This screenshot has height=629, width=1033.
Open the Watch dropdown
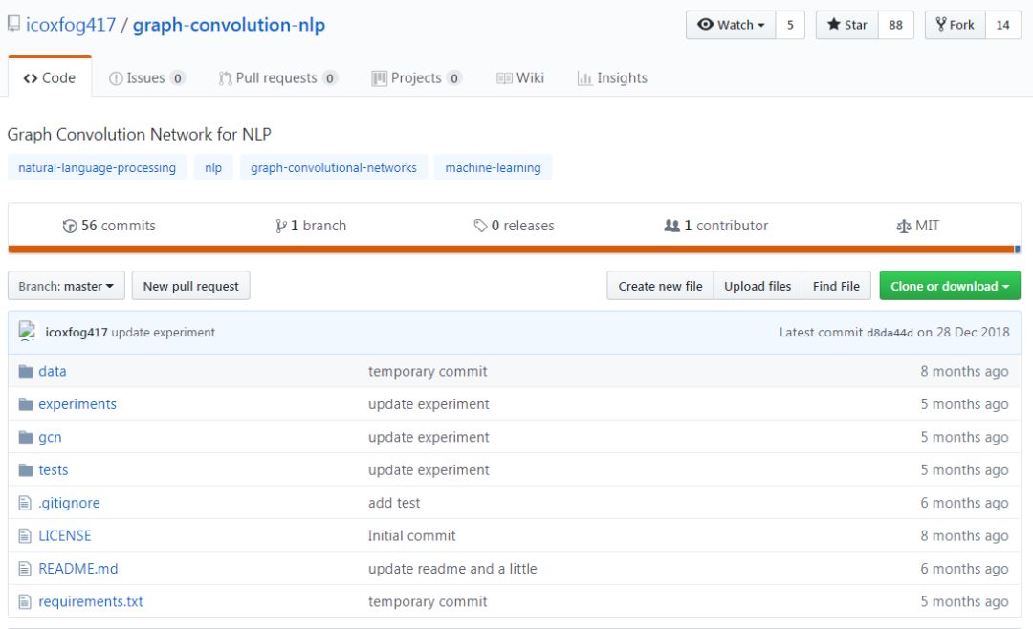point(731,25)
